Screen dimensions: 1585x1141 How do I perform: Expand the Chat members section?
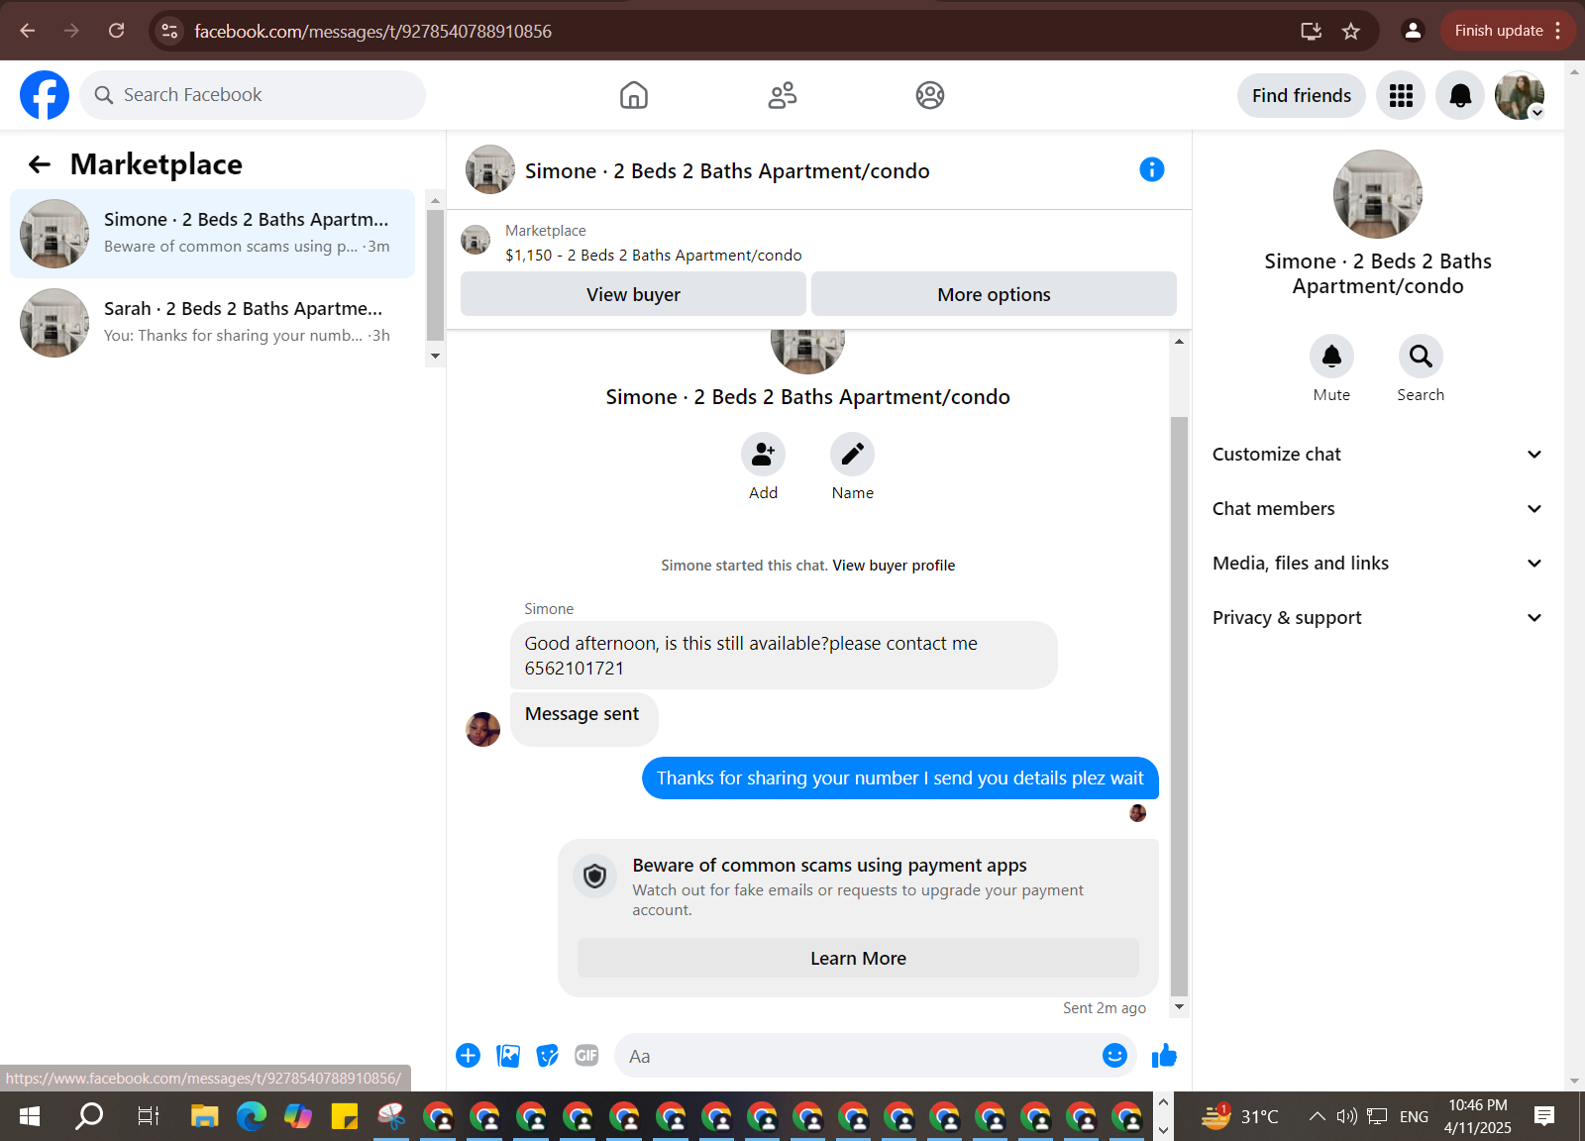click(x=1377, y=509)
